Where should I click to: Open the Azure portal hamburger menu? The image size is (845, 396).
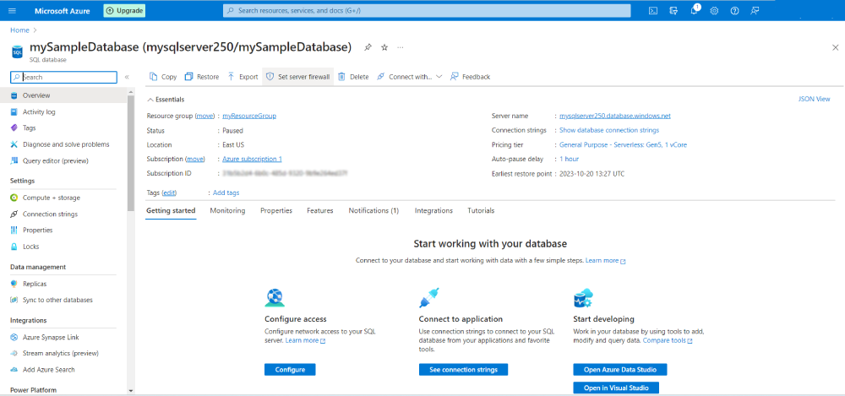[13, 10]
